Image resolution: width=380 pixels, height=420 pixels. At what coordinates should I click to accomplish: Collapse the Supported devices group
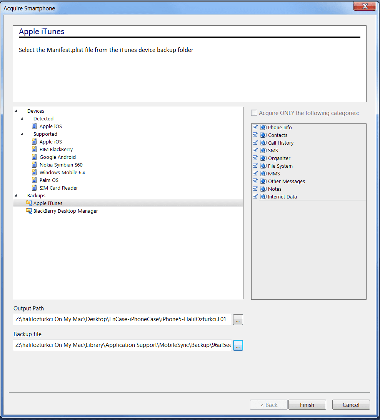click(22, 134)
